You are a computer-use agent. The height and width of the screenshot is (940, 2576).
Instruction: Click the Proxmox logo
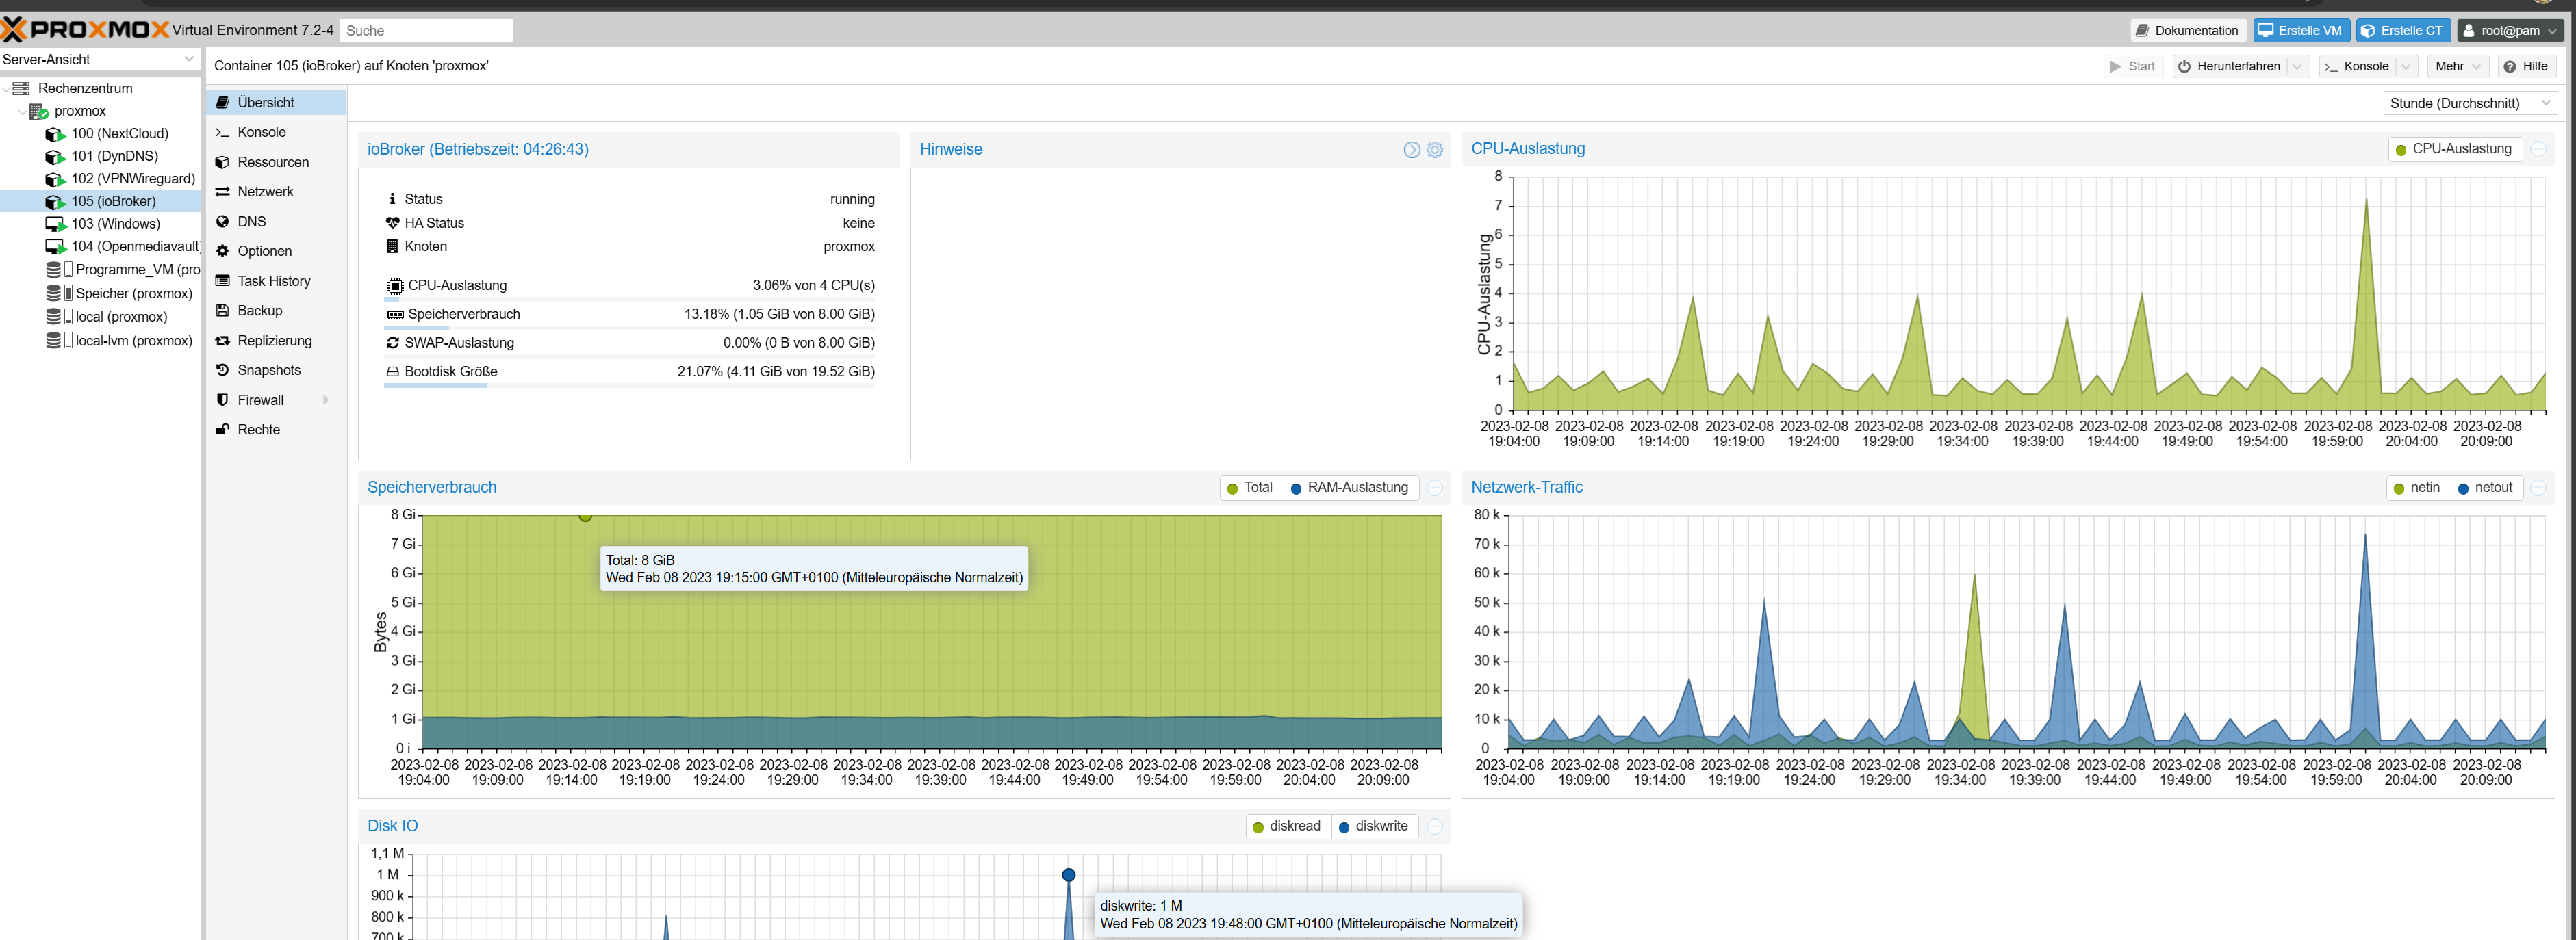pyautogui.click(x=85, y=30)
